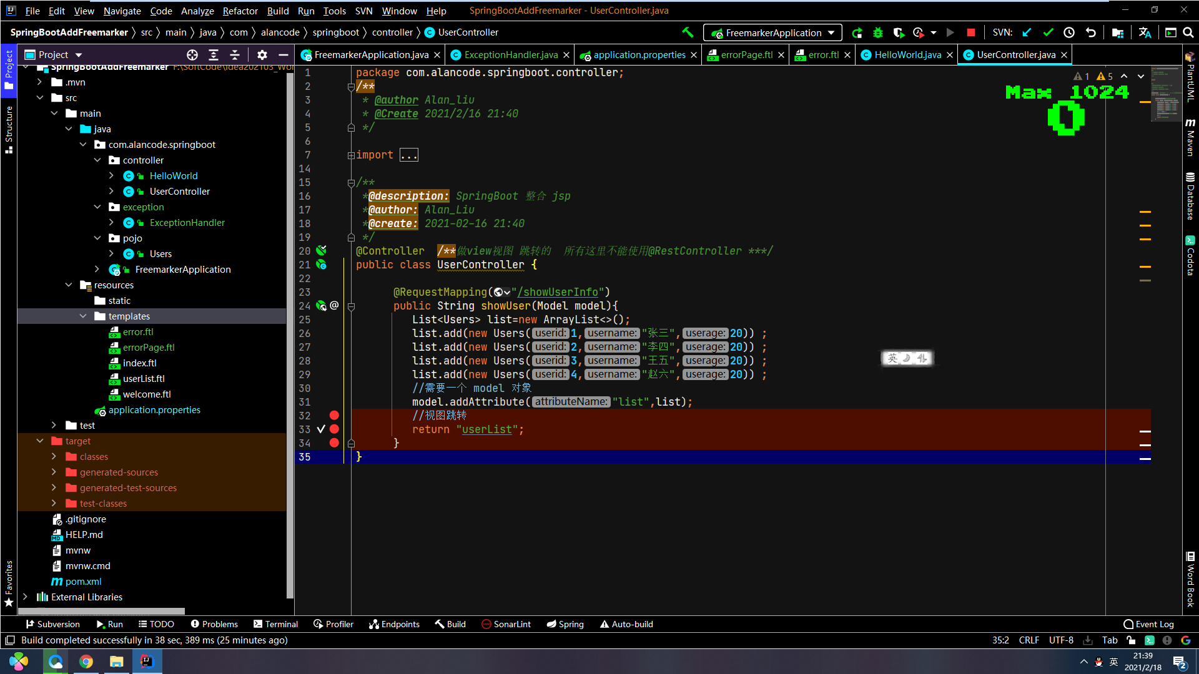Open the Endpoints tool window
This screenshot has height=674, width=1199.
pyautogui.click(x=394, y=624)
